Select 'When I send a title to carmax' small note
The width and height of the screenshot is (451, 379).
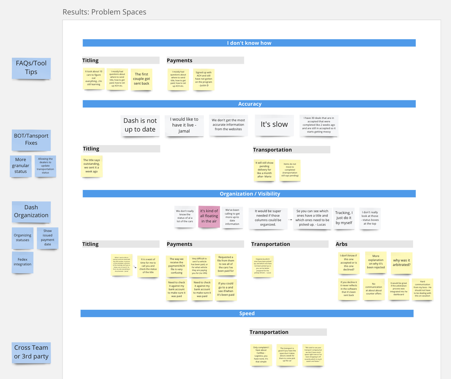point(122,265)
